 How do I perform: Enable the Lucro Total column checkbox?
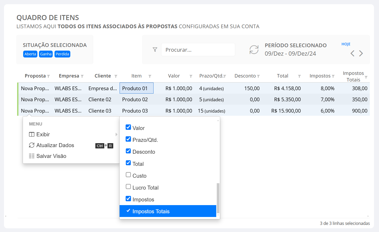pyautogui.click(x=128, y=186)
